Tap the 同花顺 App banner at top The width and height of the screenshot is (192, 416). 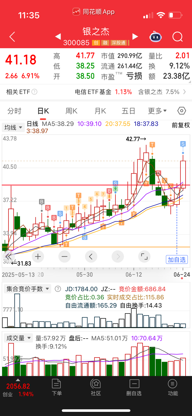click(x=94, y=12)
